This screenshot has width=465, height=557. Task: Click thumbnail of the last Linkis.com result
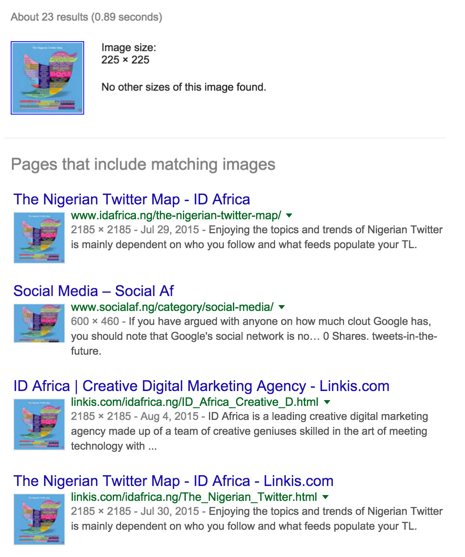pos(39,519)
